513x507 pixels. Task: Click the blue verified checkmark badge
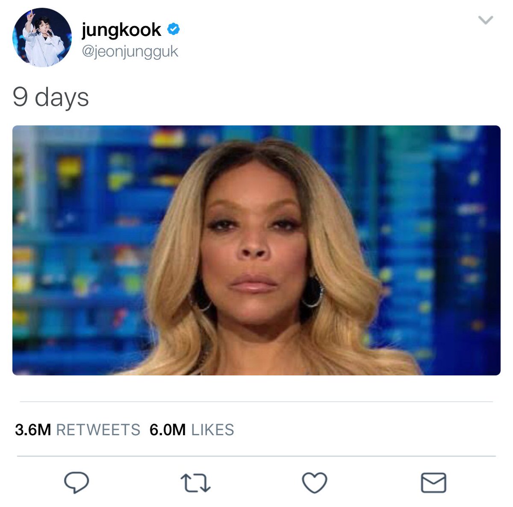173,29
